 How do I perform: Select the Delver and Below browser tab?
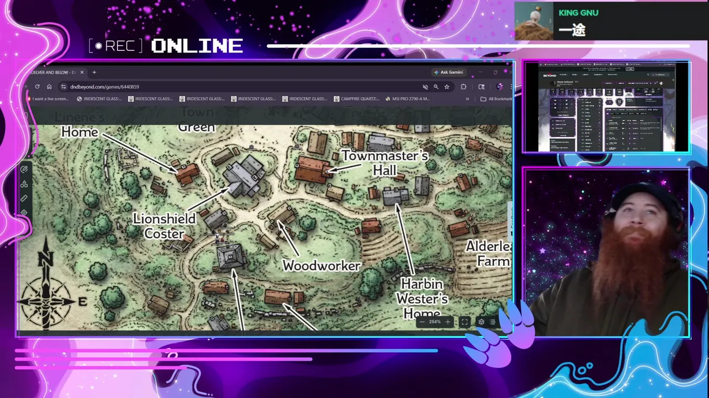point(53,72)
